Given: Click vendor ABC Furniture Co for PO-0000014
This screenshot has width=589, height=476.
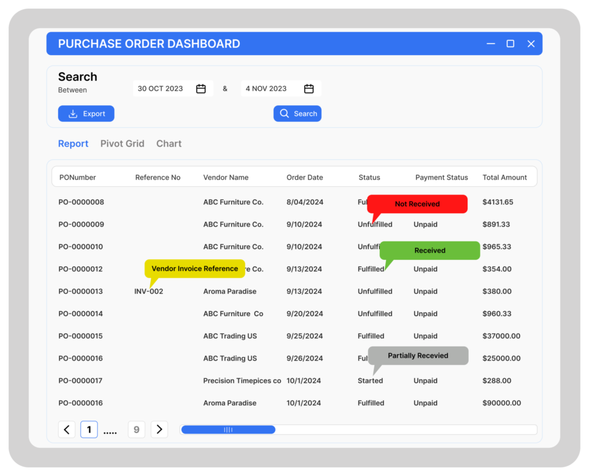Looking at the screenshot, I should (234, 314).
